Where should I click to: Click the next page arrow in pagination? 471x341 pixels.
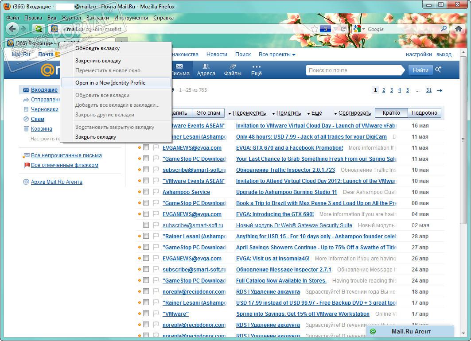point(440,90)
